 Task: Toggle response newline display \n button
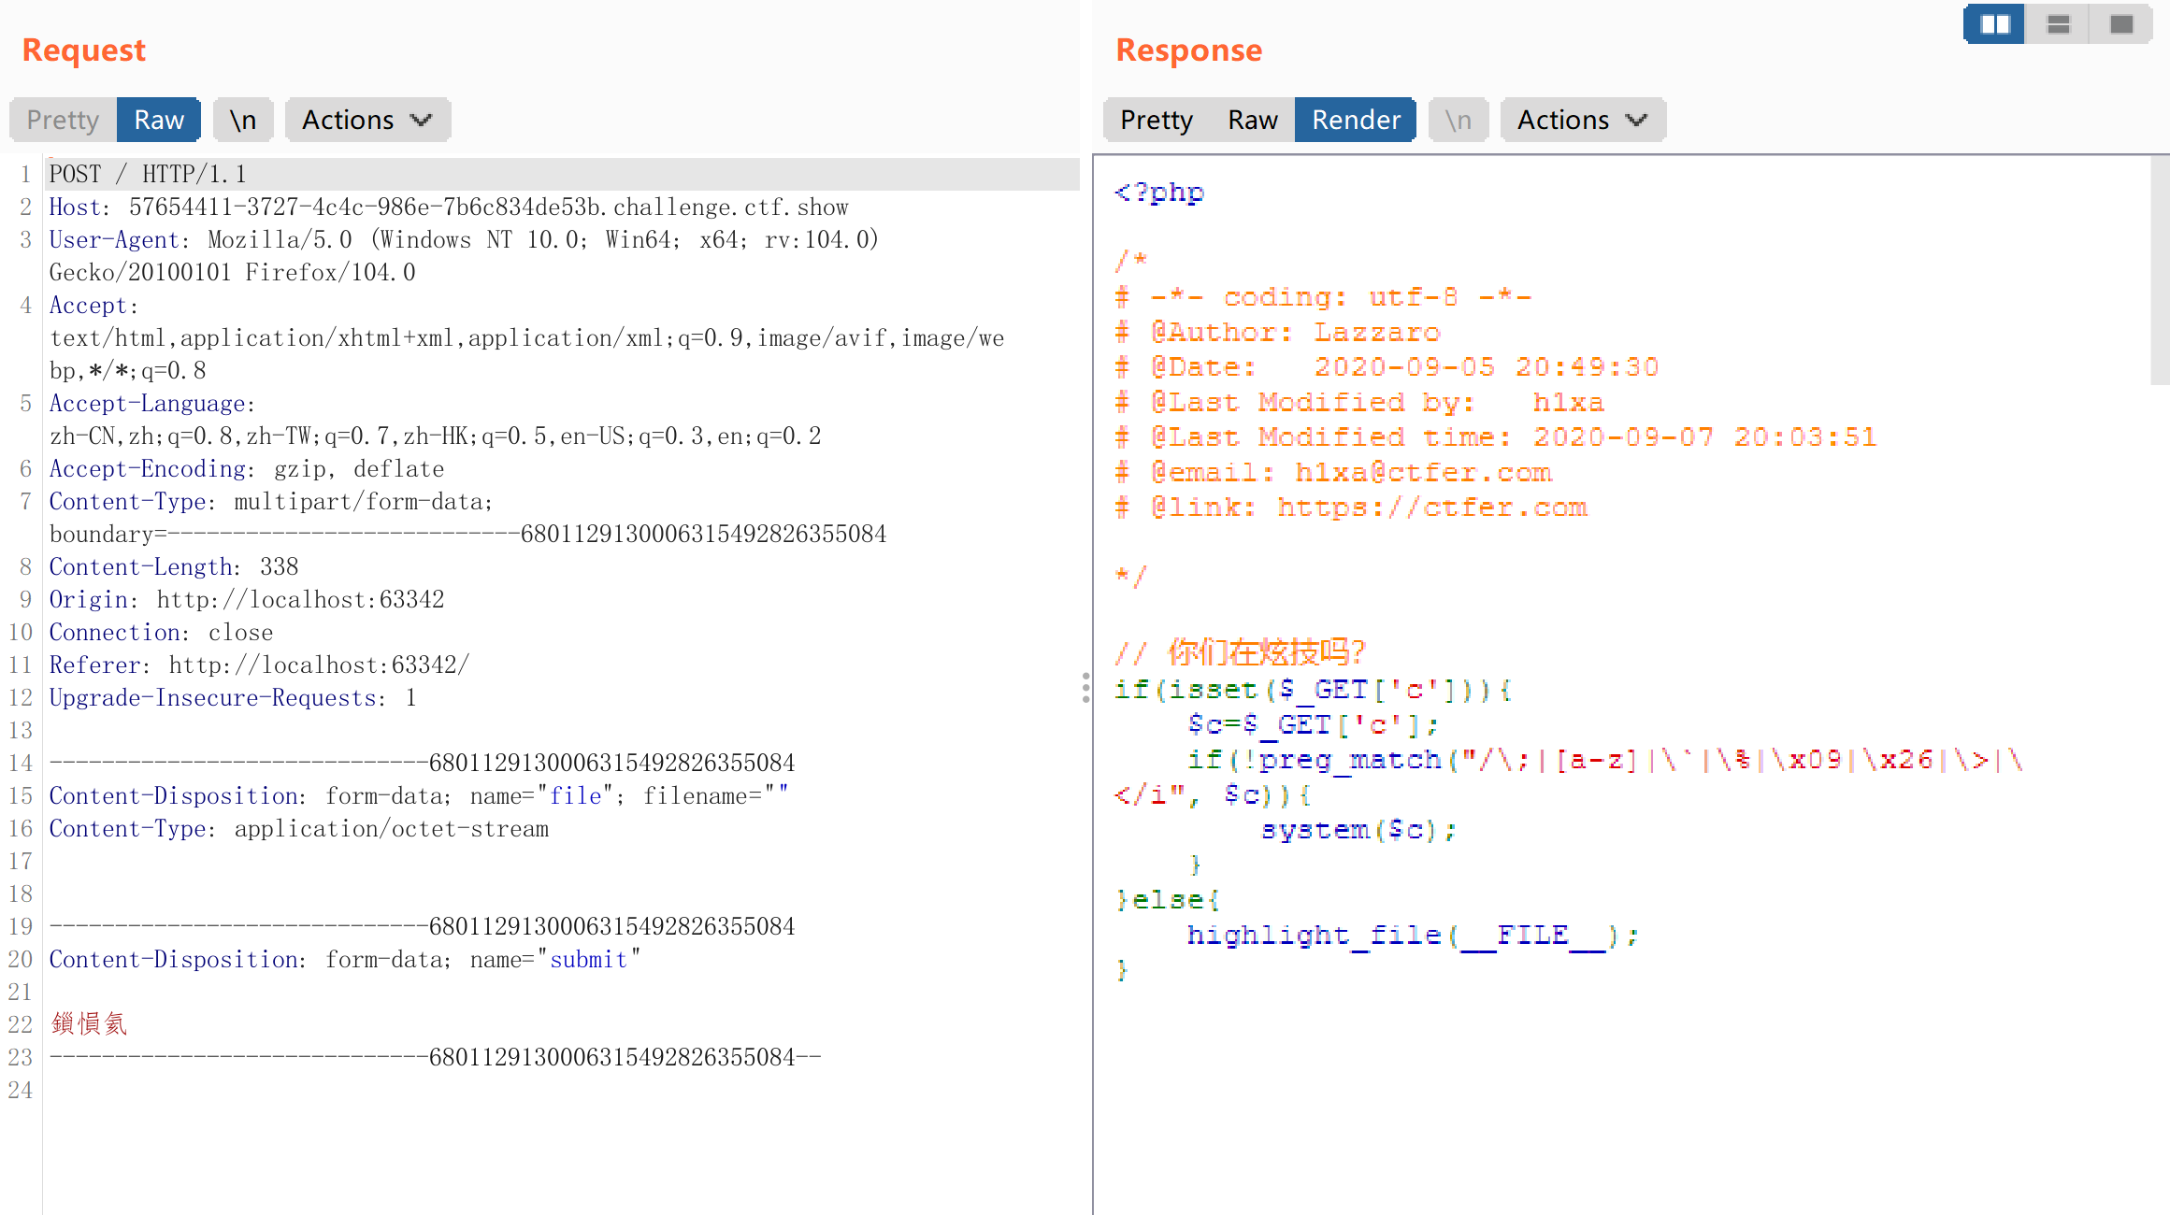1458,120
